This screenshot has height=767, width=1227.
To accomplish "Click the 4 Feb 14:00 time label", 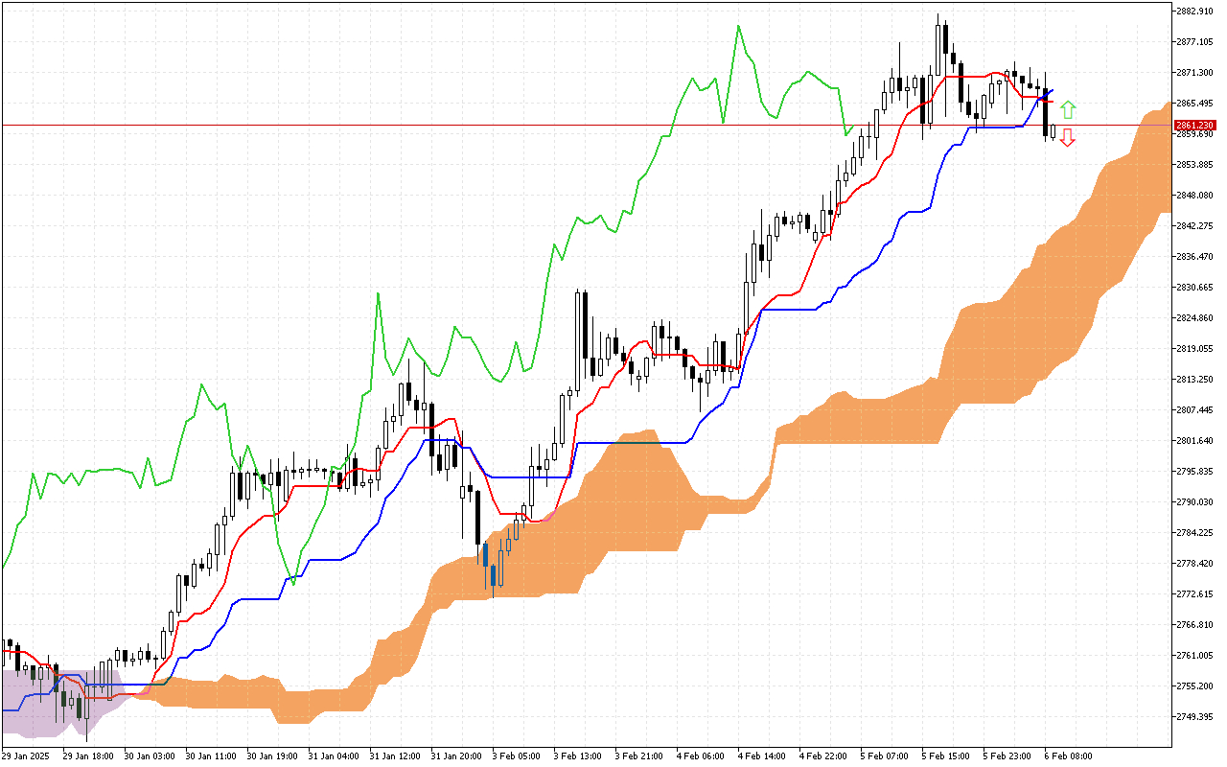I will pos(760,755).
